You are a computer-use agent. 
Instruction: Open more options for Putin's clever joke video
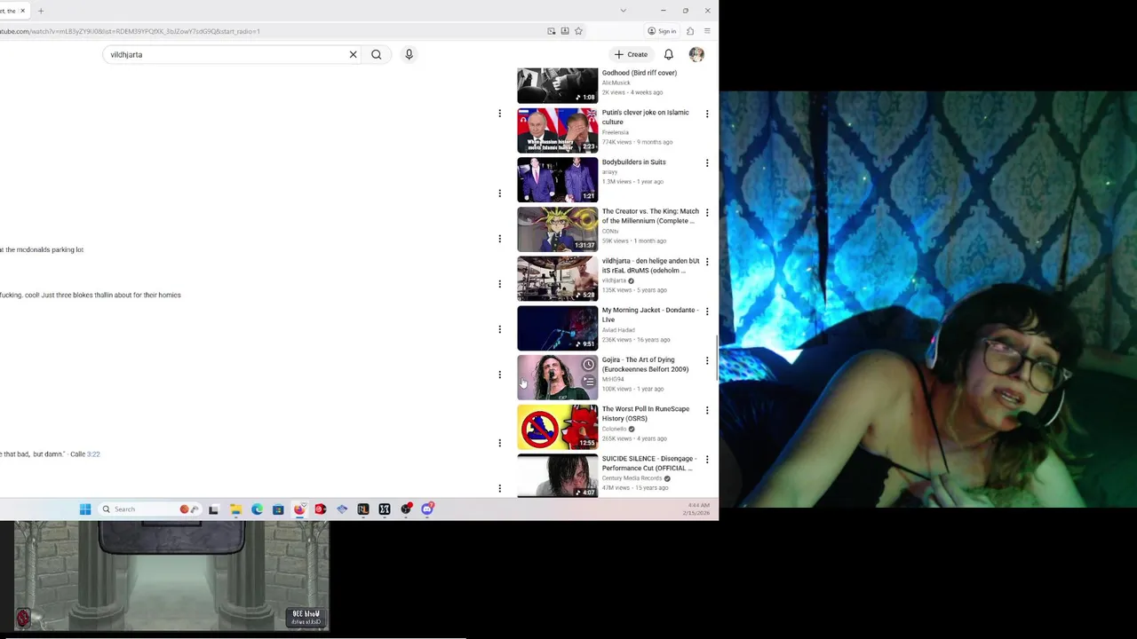(707, 114)
